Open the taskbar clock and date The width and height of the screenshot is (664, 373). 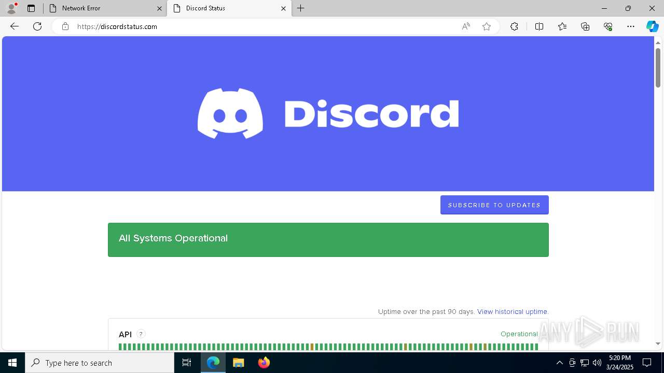[x=620, y=363]
